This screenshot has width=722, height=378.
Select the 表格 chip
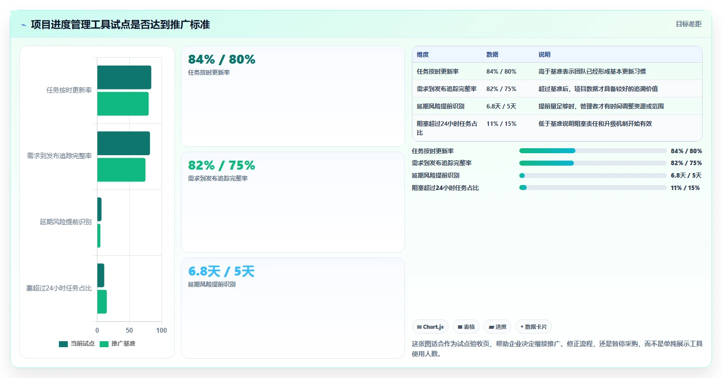(x=466, y=327)
